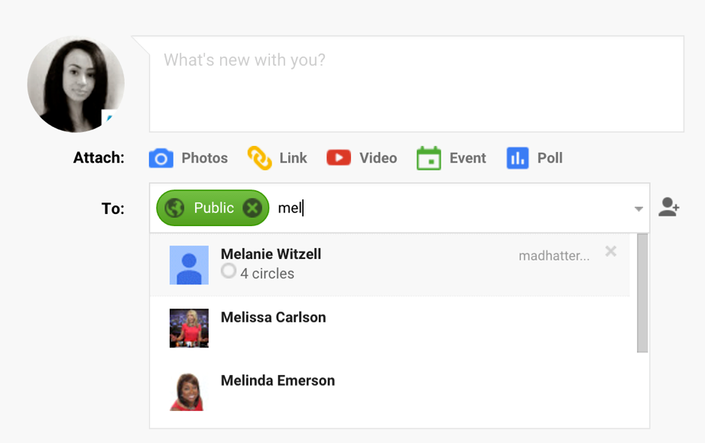This screenshot has height=443, width=705.
Task: Type in the "What's new with you?" box
Action: [416, 84]
